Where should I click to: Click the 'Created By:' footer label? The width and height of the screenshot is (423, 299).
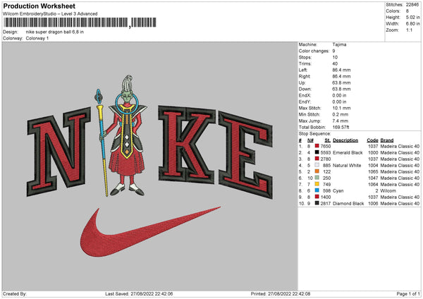tap(15, 293)
